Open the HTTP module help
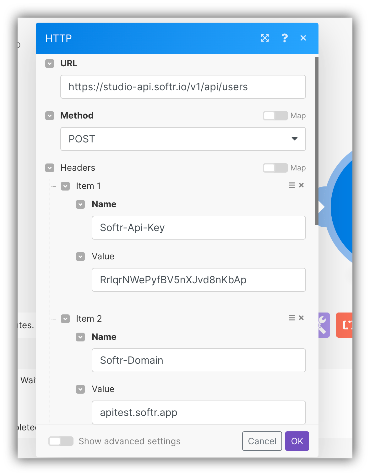 click(x=285, y=38)
